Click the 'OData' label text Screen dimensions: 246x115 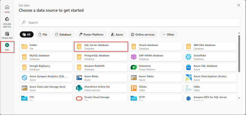coord(143,87)
